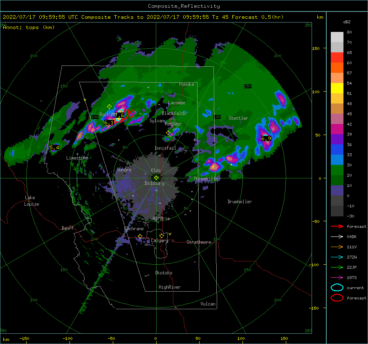Viewport: 368px width, 344px height.
Task: Click the 5.4 storm top label
Action: (54, 148)
